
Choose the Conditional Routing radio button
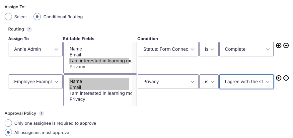coord(37,17)
